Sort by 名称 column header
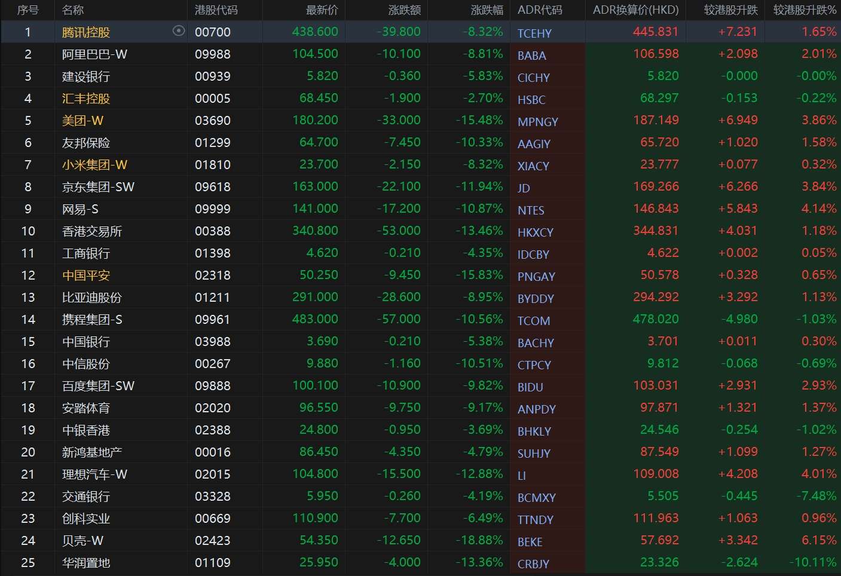Image resolution: width=841 pixels, height=576 pixels. pos(73,10)
